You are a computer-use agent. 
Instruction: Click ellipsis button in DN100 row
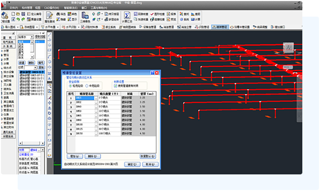(x=96, y=125)
